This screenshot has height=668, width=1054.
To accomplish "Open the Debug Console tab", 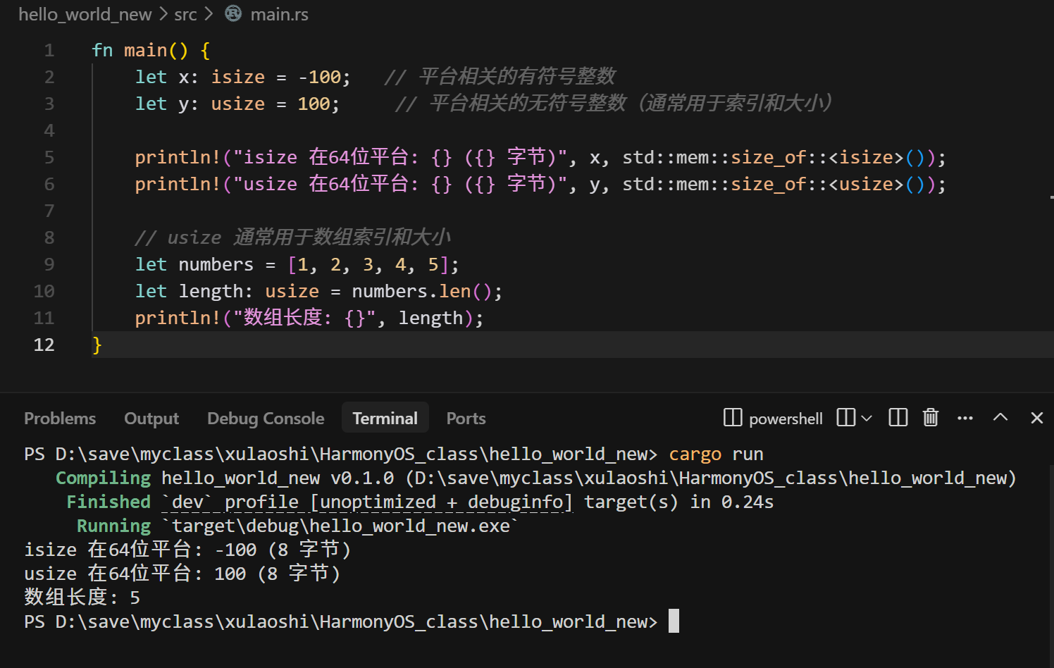I will pyautogui.click(x=266, y=419).
